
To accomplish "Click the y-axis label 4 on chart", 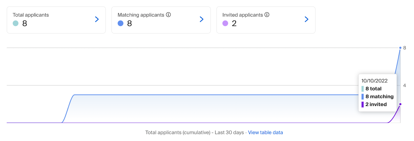I will click(x=405, y=86).
